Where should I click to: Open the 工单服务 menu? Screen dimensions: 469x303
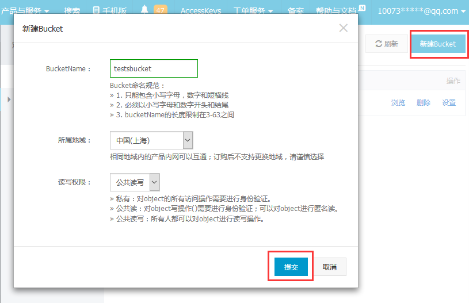pyautogui.click(x=253, y=11)
